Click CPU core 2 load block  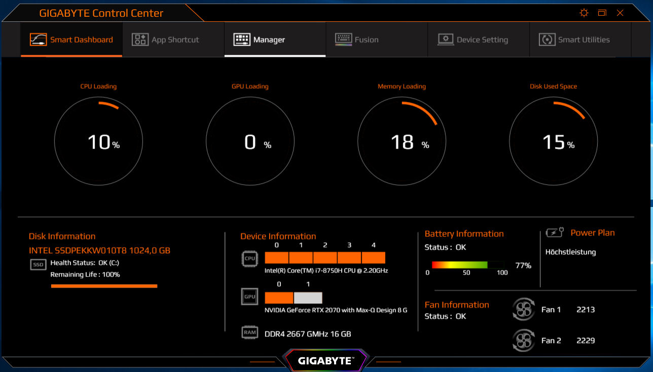(325, 257)
